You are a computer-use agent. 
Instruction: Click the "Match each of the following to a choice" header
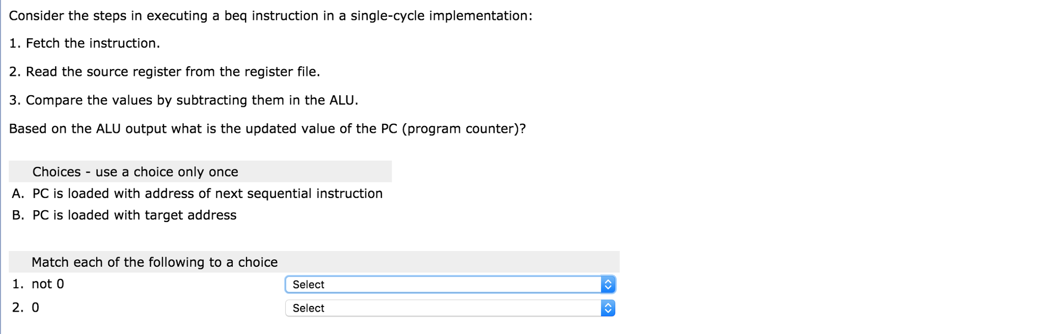(155, 262)
